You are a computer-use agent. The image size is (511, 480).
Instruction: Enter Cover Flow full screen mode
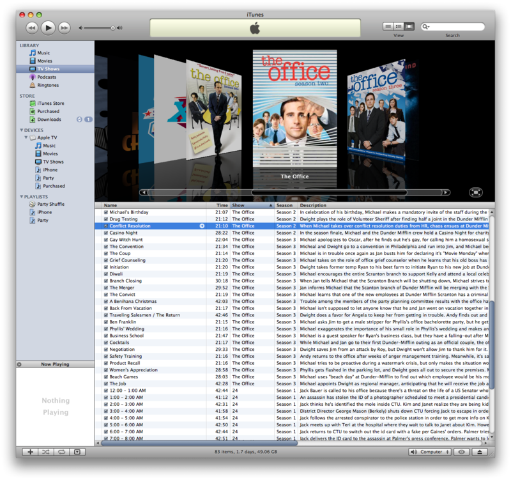pyautogui.click(x=475, y=192)
